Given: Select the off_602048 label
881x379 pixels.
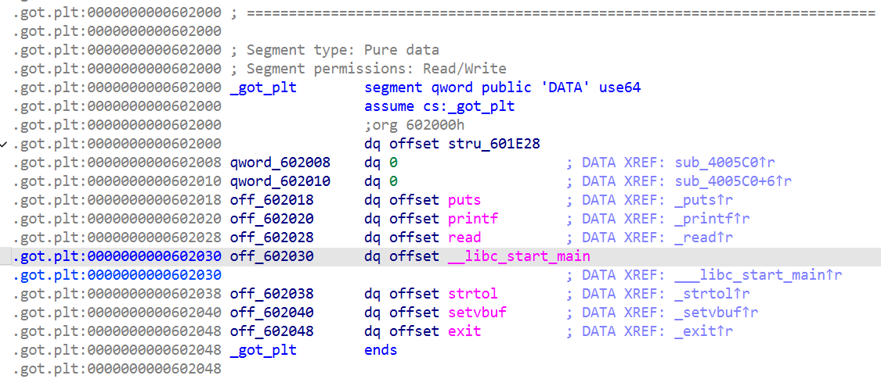Looking at the screenshot, I should coord(272,331).
